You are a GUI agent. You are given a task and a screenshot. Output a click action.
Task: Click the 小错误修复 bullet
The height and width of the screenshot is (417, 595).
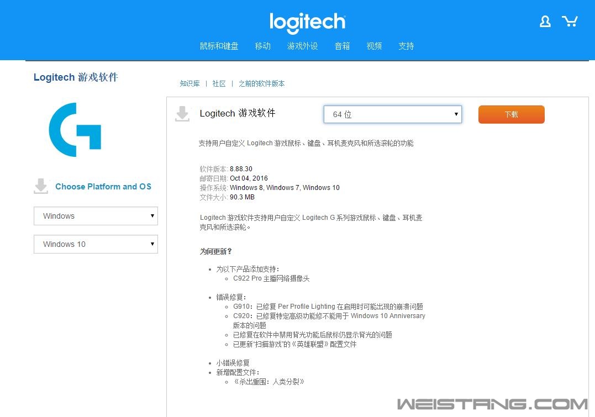[233, 363]
